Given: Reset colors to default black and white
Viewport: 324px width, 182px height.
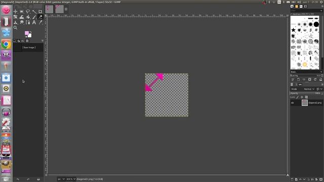Looking at the screenshot, I should (26, 36).
